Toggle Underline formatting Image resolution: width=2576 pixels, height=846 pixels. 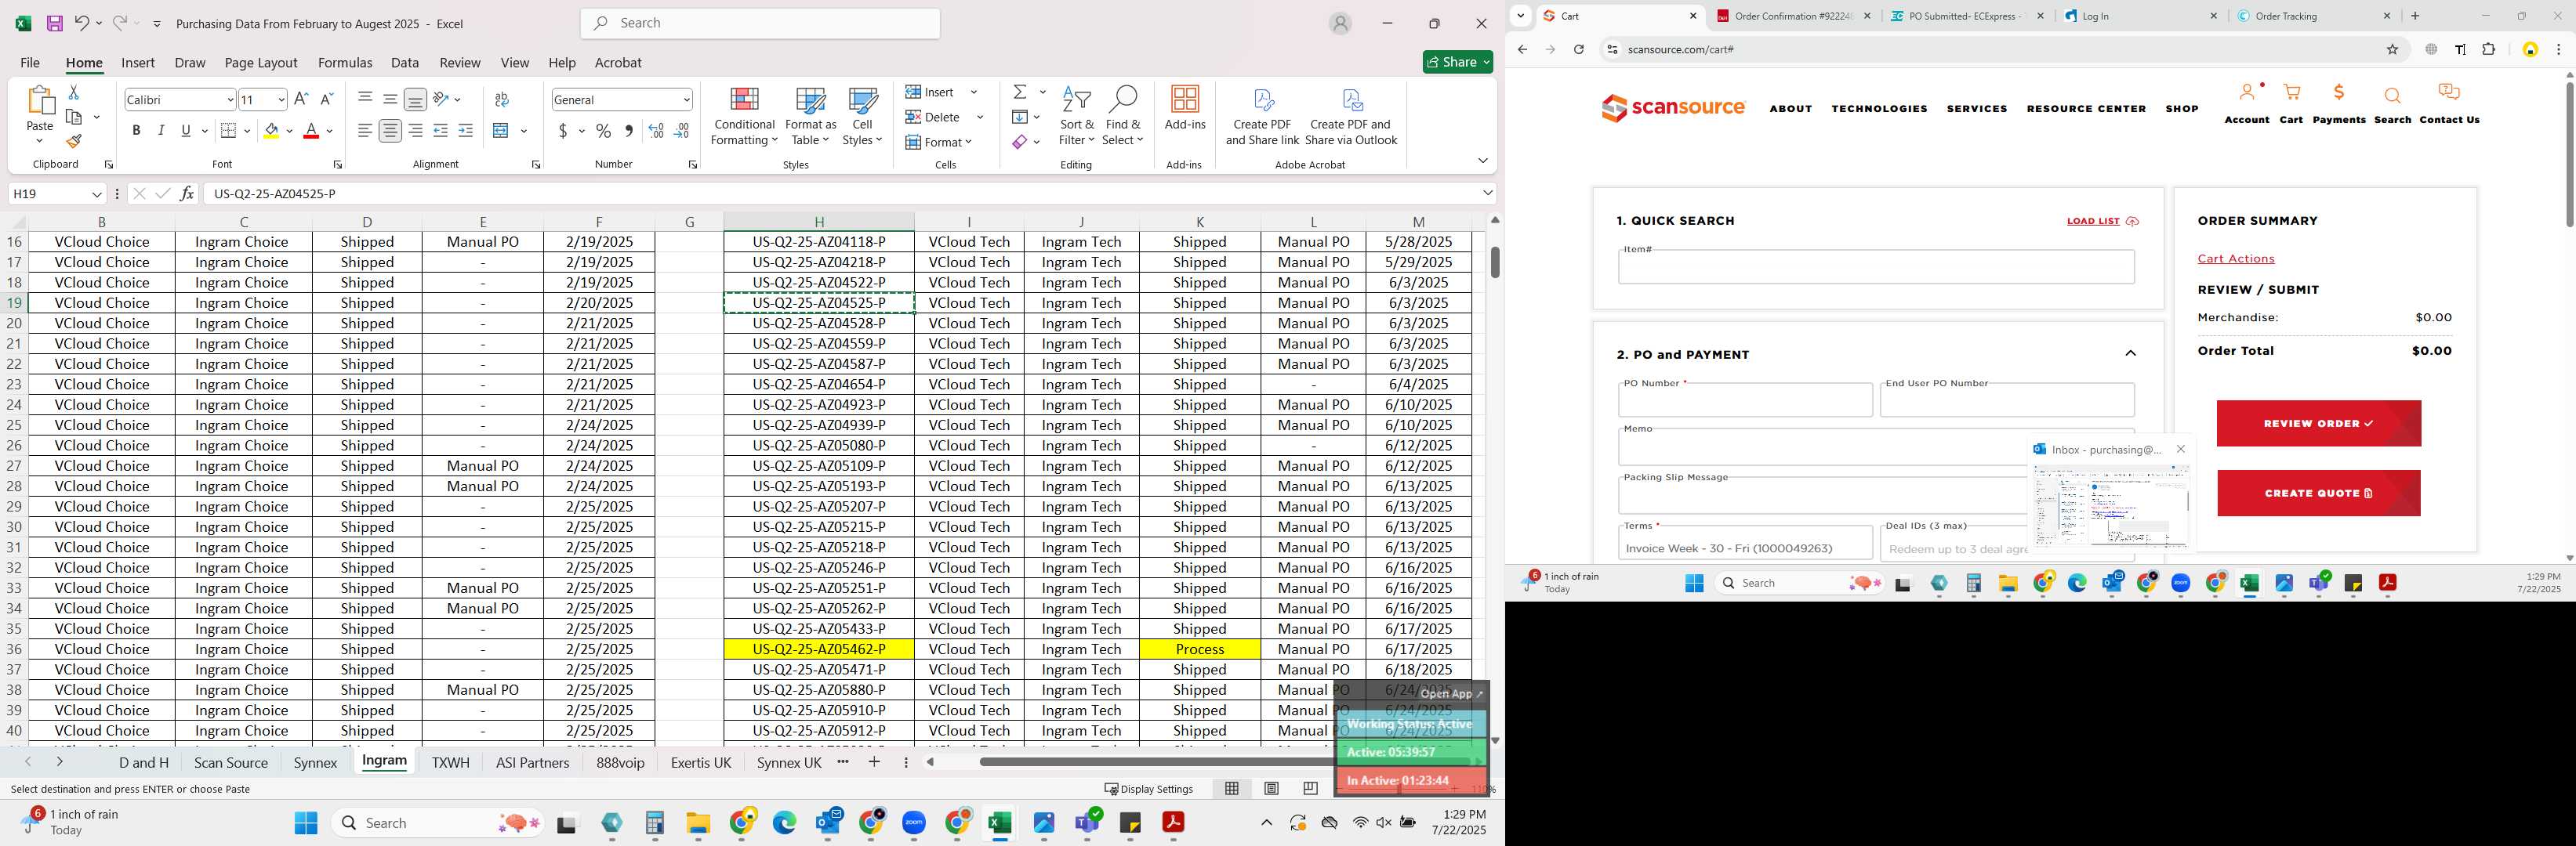pos(186,131)
